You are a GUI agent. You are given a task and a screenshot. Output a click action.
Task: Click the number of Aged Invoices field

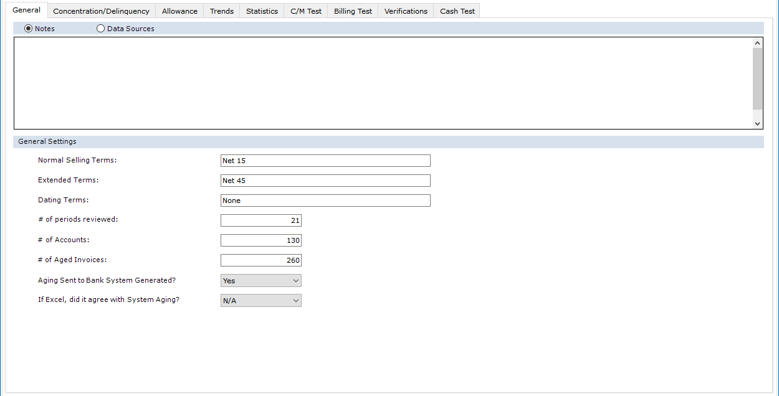[x=261, y=260]
